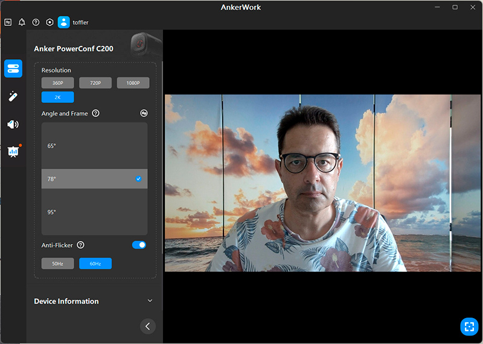Open the camera settings sidebar tab
The image size is (483, 344).
point(13,68)
